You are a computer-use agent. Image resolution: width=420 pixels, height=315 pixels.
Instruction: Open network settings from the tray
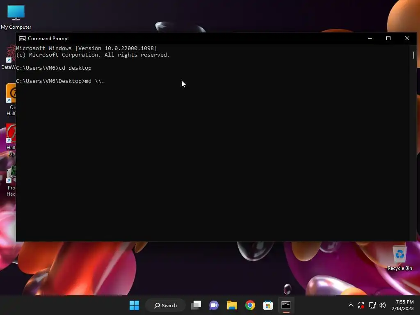tap(372, 305)
